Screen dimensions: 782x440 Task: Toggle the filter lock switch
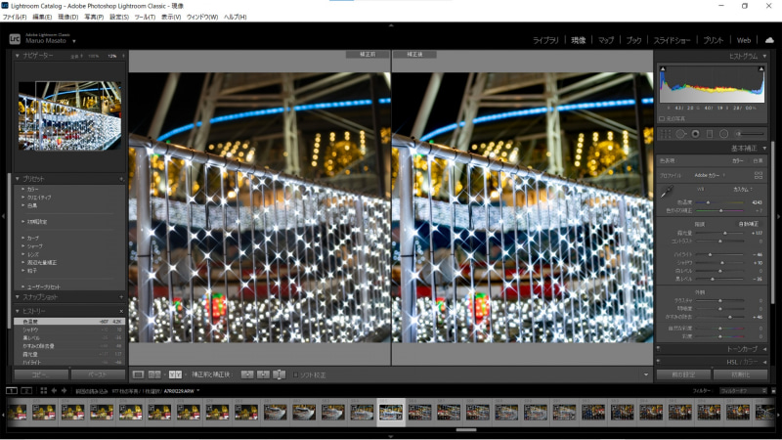click(x=773, y=391)
